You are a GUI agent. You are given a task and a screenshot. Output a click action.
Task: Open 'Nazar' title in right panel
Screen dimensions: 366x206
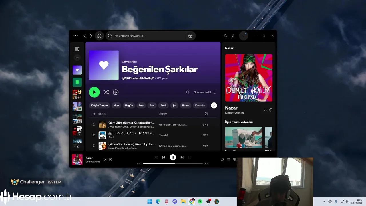tap(231, 108)
